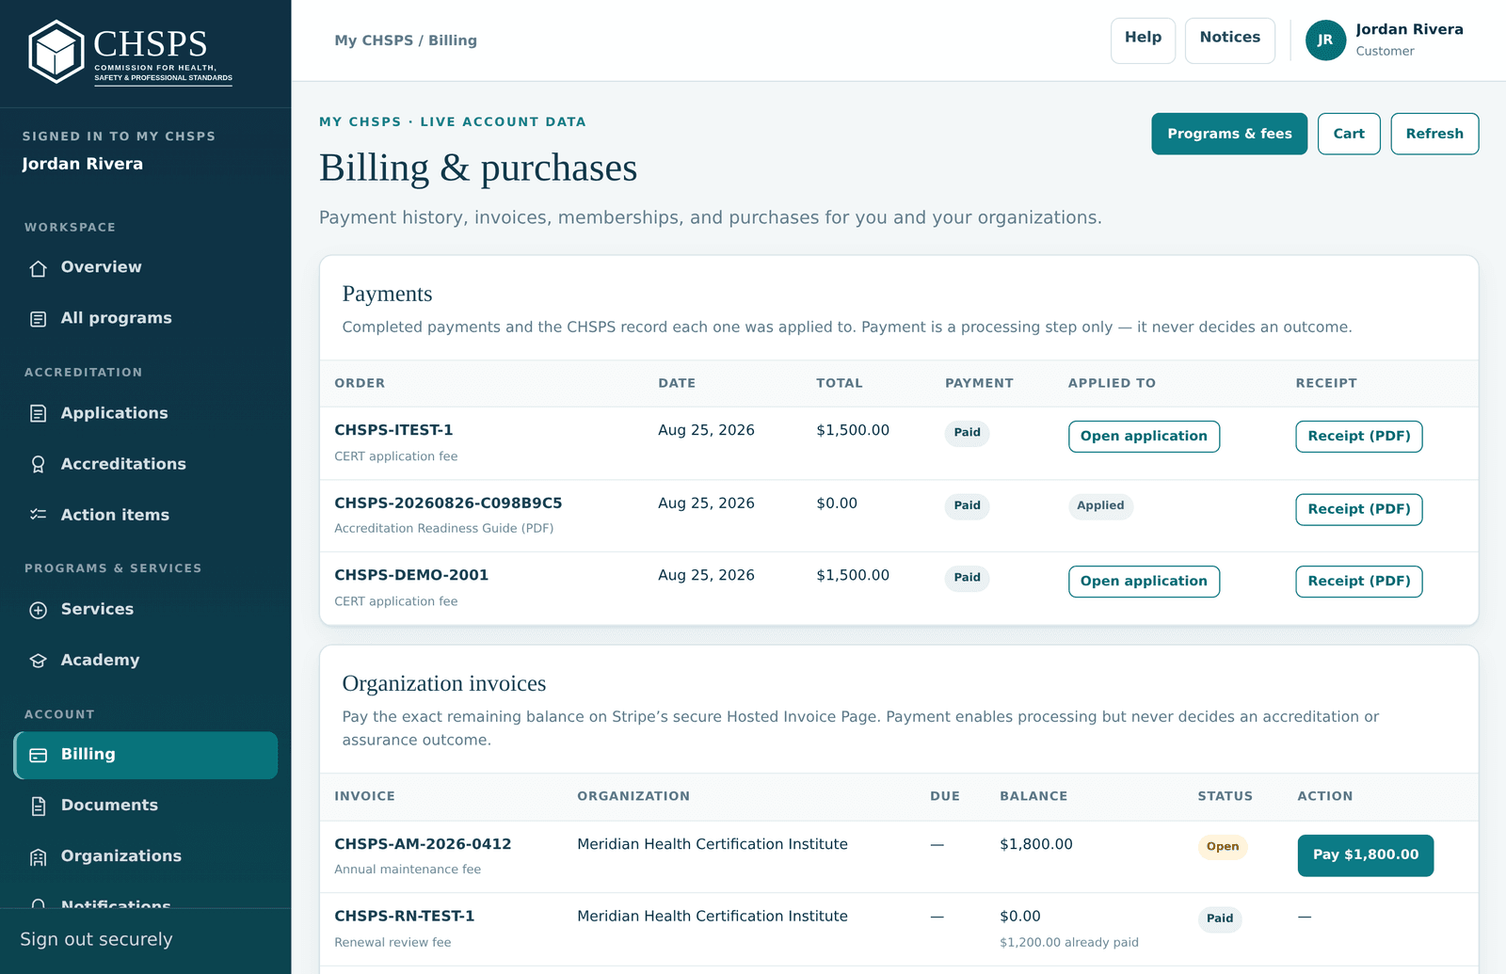Open the Help button
Viewport: 1506px width, 974px height.
tap(1143, 40)
